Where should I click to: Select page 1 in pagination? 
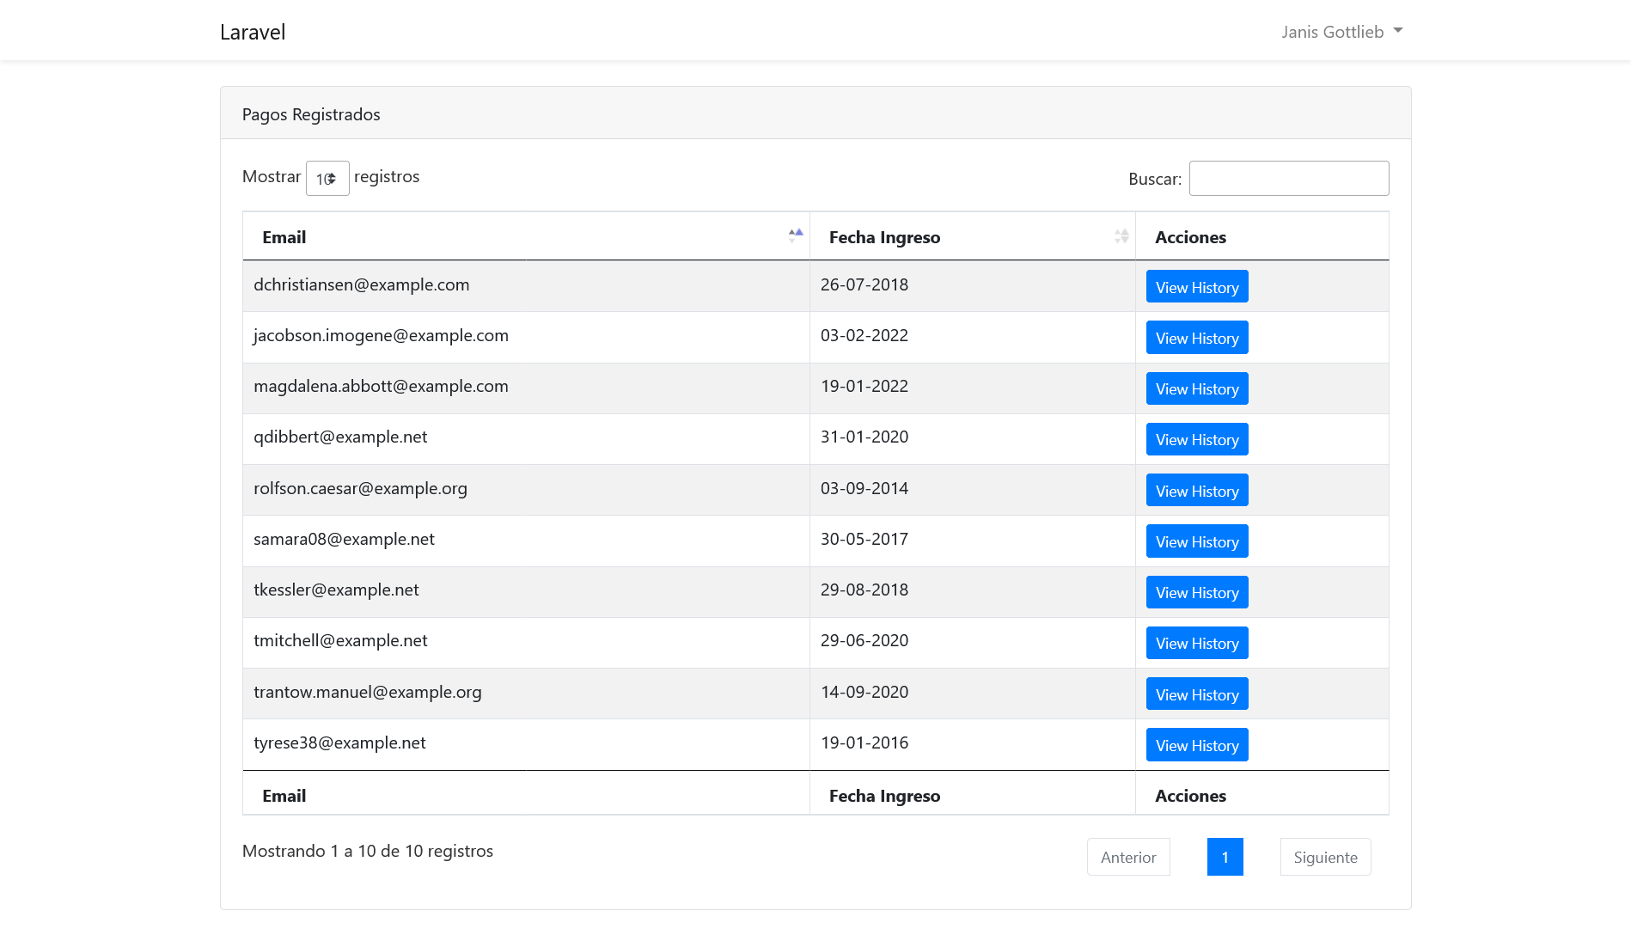tap(1225, 856)
